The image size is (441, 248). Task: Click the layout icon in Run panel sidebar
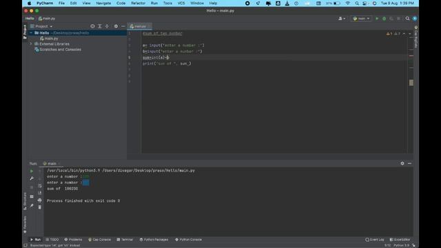click(x=32, y=196)
